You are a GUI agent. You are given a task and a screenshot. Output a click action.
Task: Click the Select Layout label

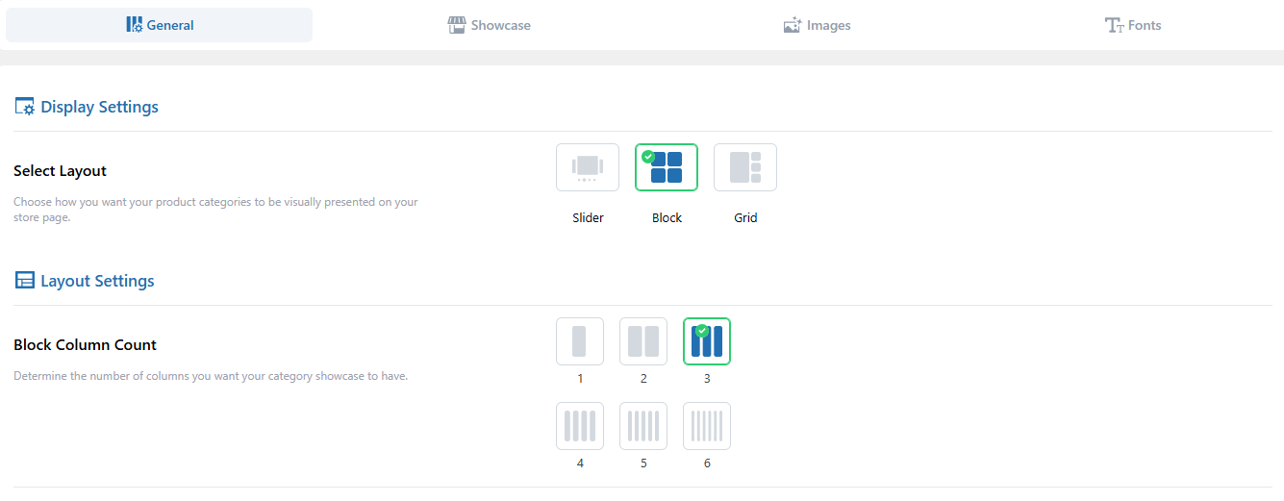[x=60, y=171]
